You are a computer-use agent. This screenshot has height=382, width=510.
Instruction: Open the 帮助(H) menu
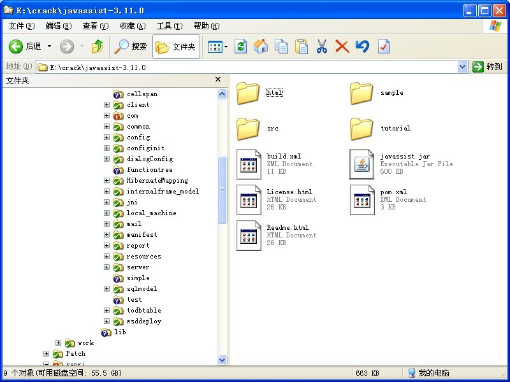(x=207, y=26)
